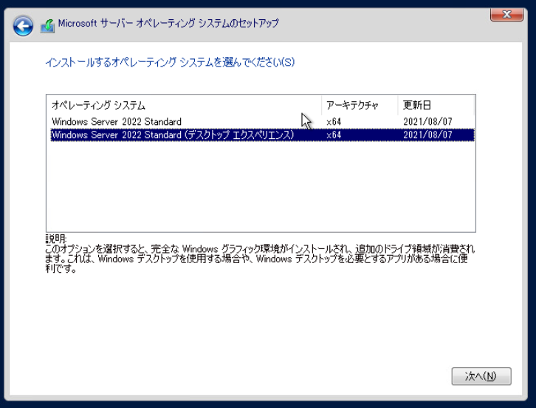Click the setup wizard icon in title bar
Image resolution: width=536 pixels, height=408 pixels.
pyautogui.click(x=47, y=27)
